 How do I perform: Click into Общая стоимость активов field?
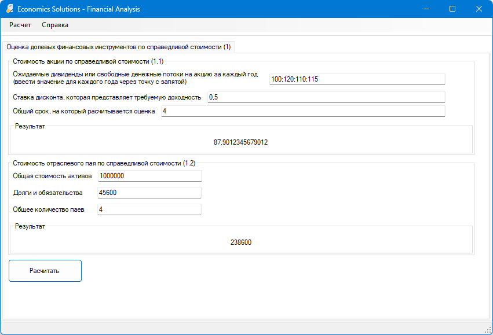point(149,176)
